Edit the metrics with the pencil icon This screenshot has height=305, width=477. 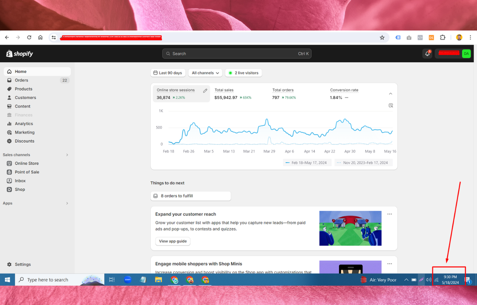[205, 90]
